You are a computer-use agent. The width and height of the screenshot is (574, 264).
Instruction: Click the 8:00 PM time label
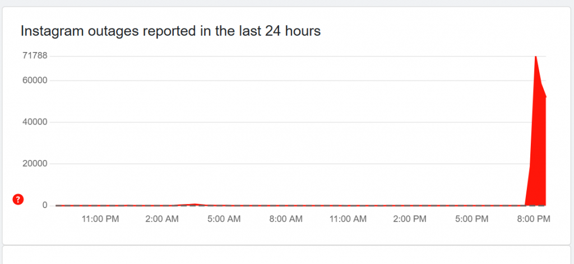(x=533, y=220)
